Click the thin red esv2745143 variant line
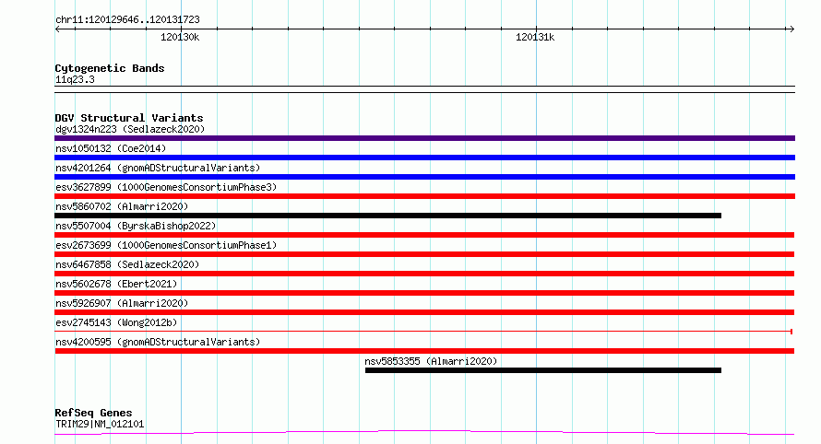Image resolution: width=821 pixels, height=444 pixels. coord(423,332)
